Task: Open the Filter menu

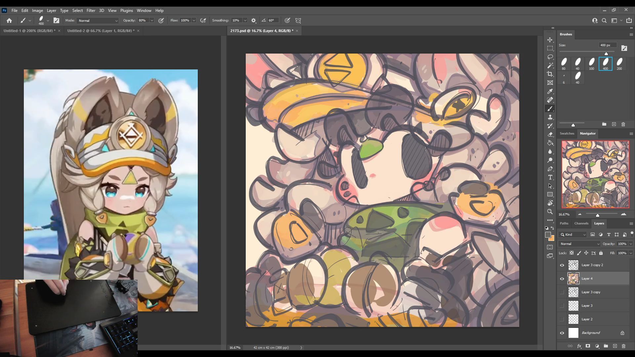Action: click(x=91, y=11)
